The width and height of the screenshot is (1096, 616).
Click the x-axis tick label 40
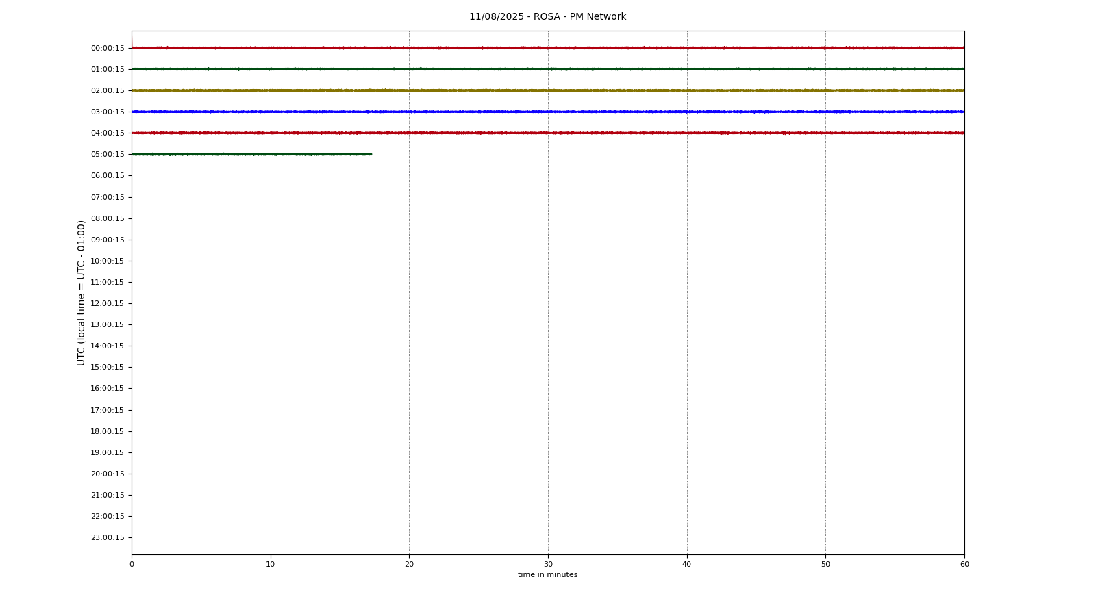(687, 565)
